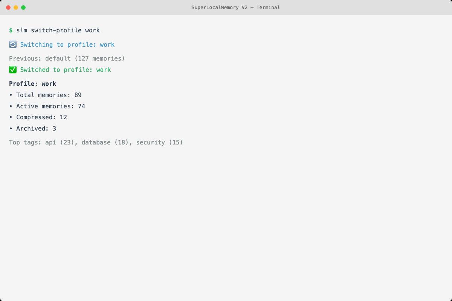Click the 'Total memories: 89' line

pyautogui.click(x=45, y=95)
